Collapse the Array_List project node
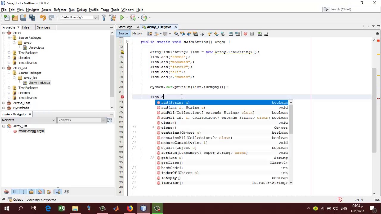 point(4,68)
